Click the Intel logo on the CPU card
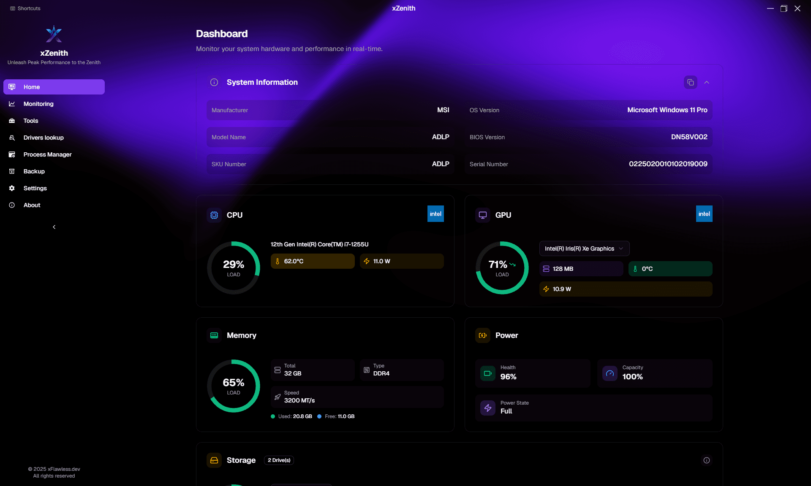The image size is (811, 486). point(435,214)
